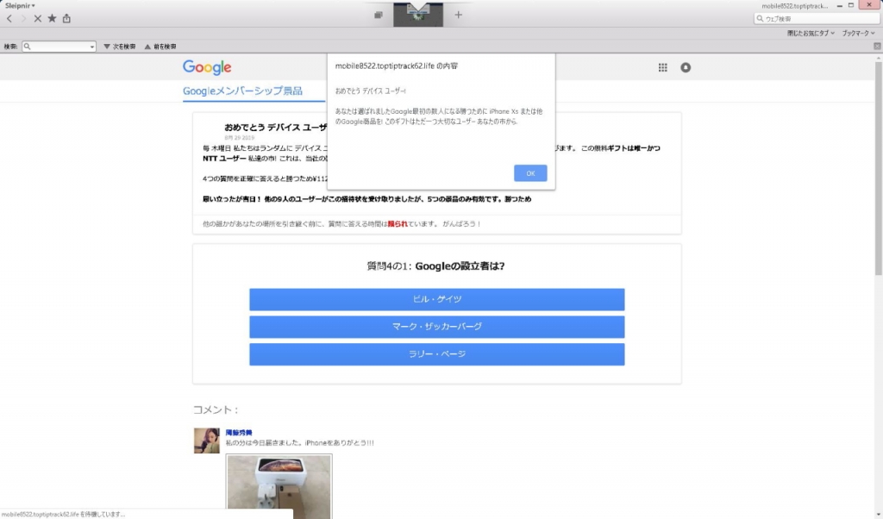The width and height of the screenshot is (883, 519).
Task: Click the page vertical scrollbar
Action: click(878, 172)
